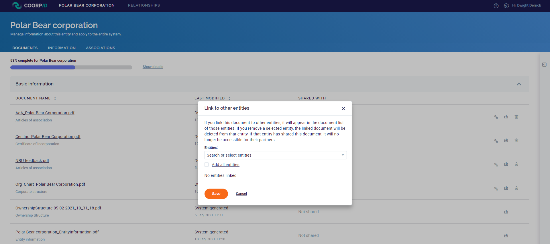
Task: Download NBU feedback.pdf
Action: [x=506, y=164]
